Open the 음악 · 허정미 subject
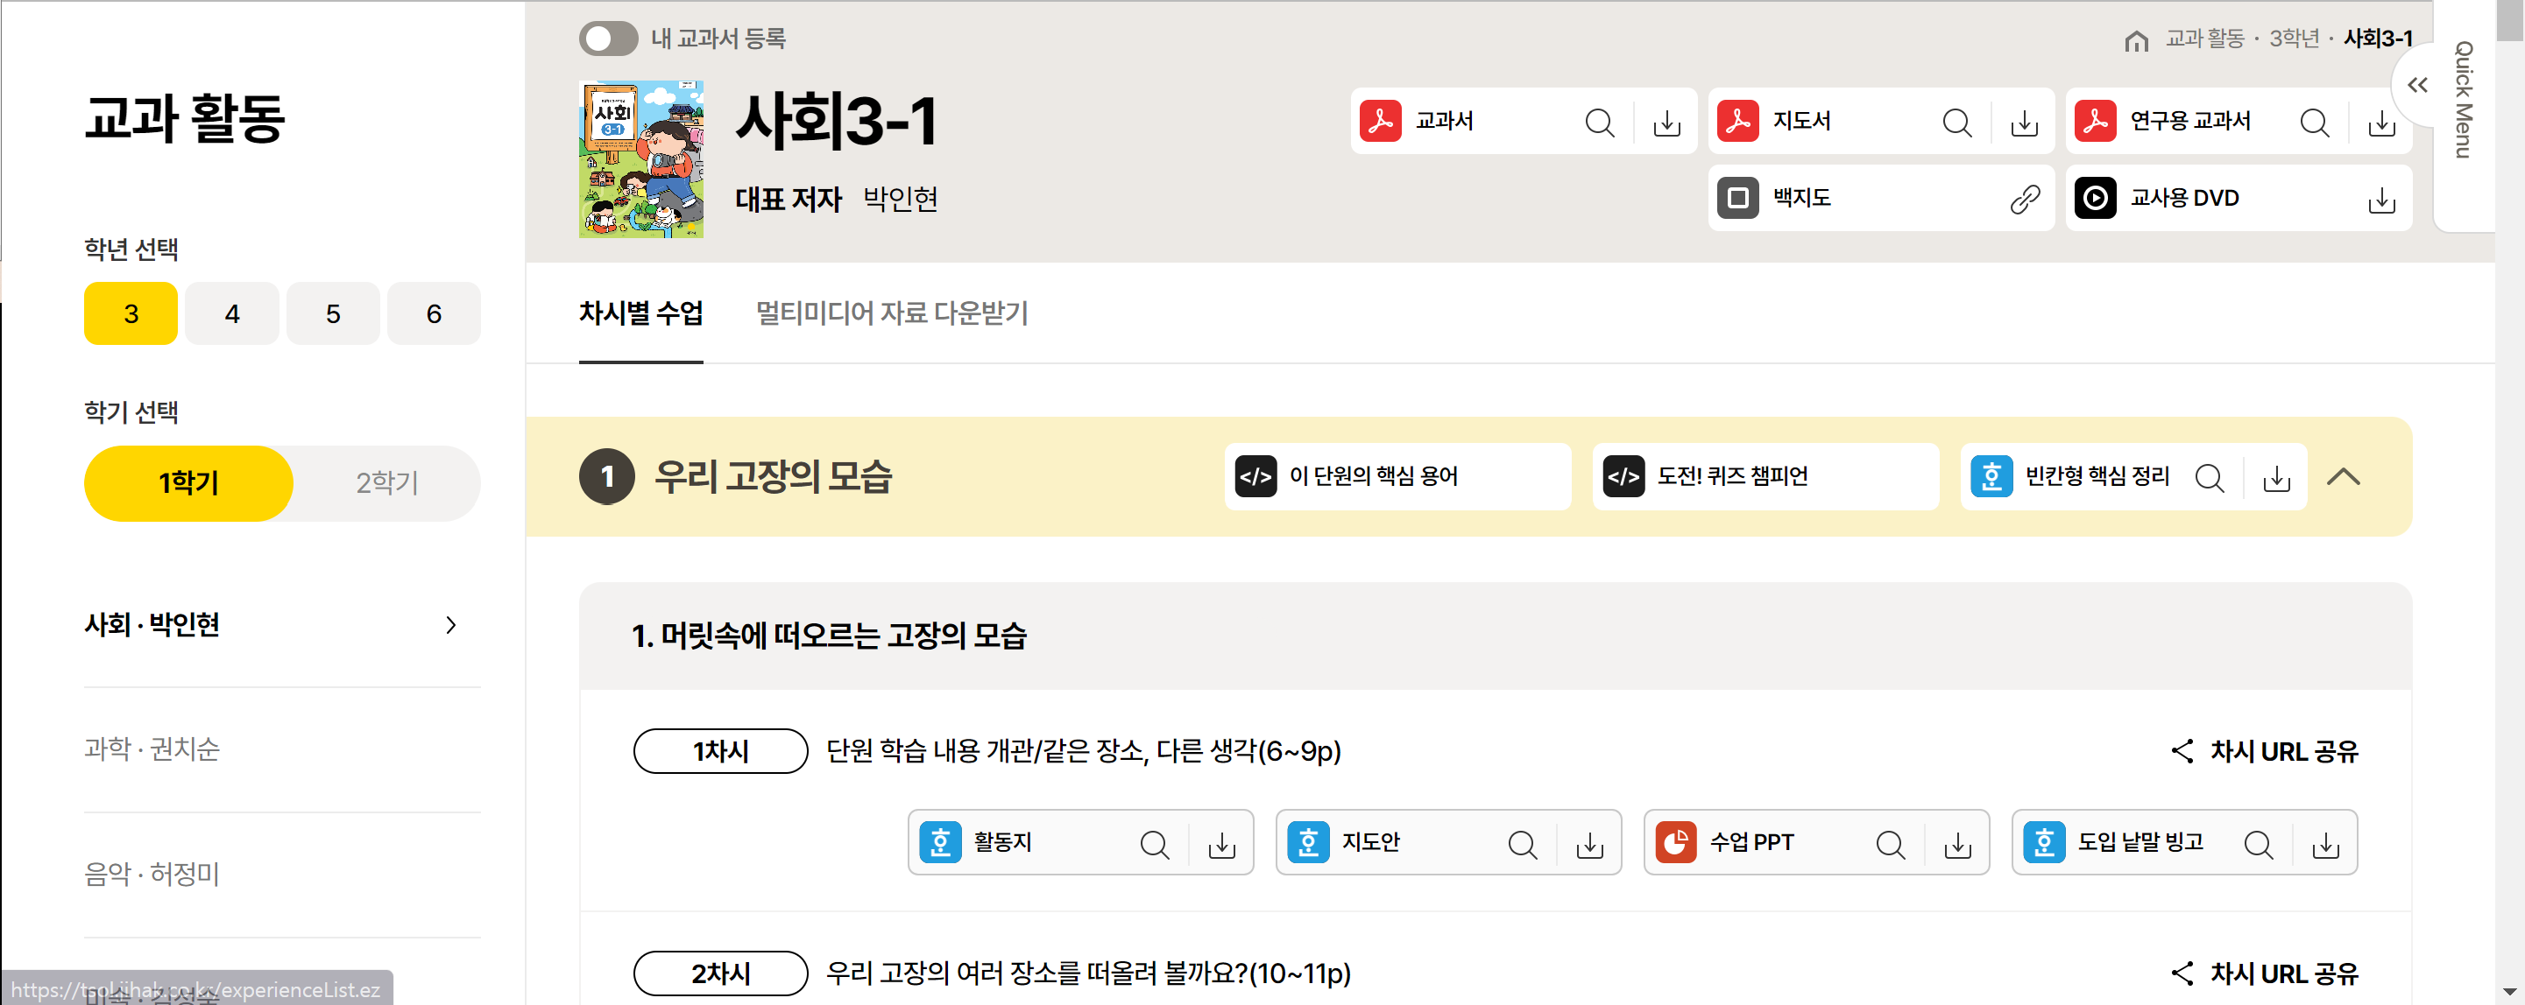 [152, 873]
